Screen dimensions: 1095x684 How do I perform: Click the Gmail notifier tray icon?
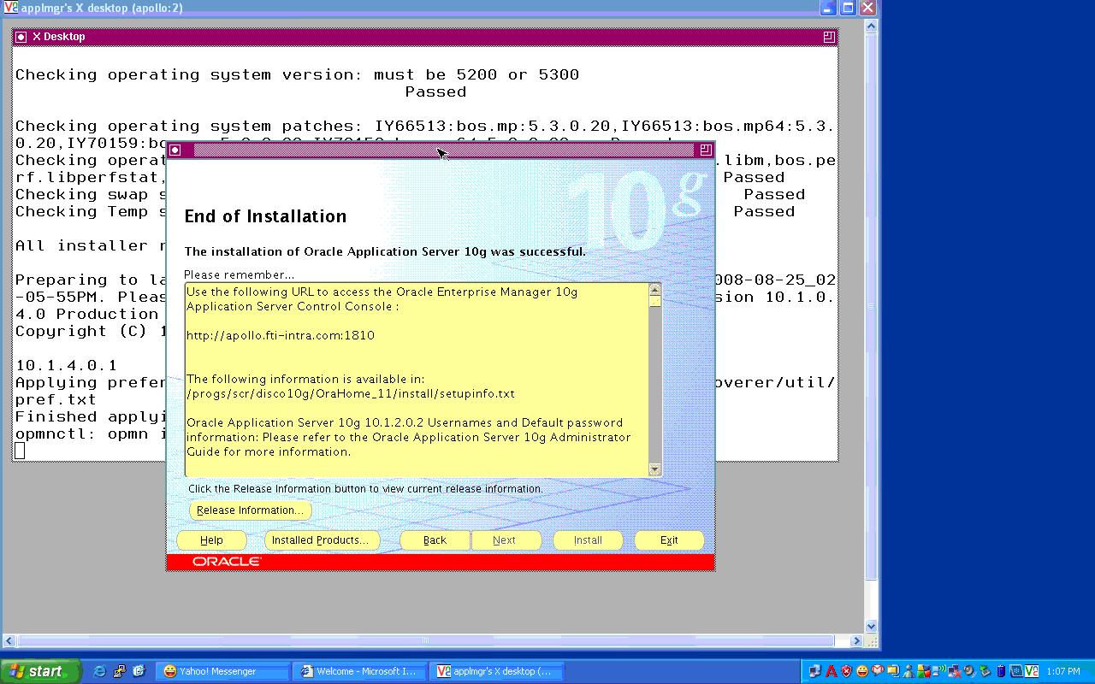[x=877, y=671]
